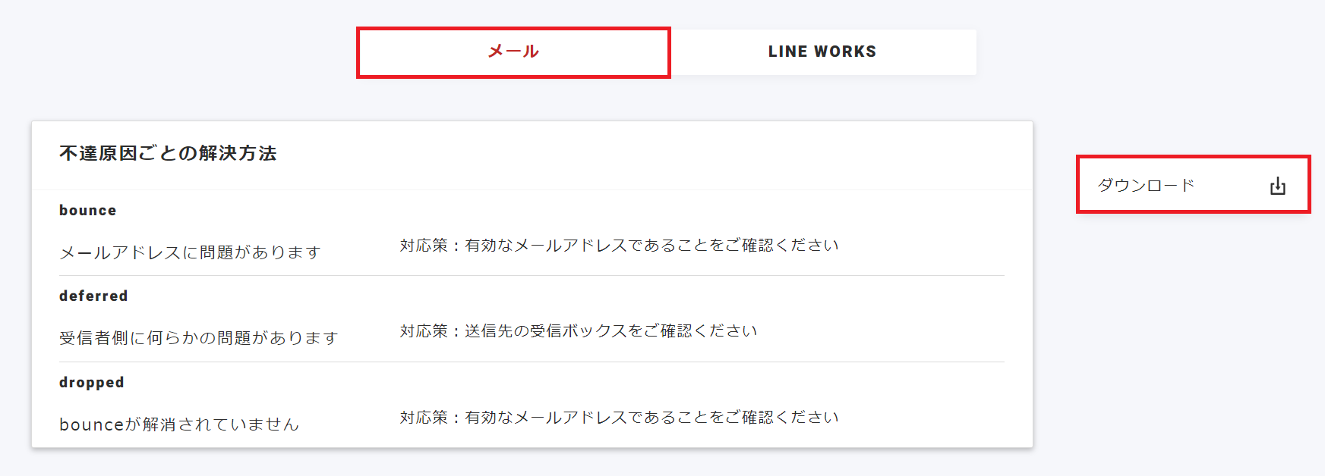Screen dimensions: 1325x476
Task: Click bounceが解消されていません description
Action: (x=179, y=424)
